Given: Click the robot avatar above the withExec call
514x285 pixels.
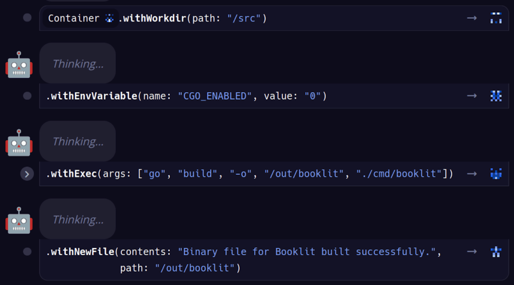Looking at the screenshot, I should click(x=19, y=142).
